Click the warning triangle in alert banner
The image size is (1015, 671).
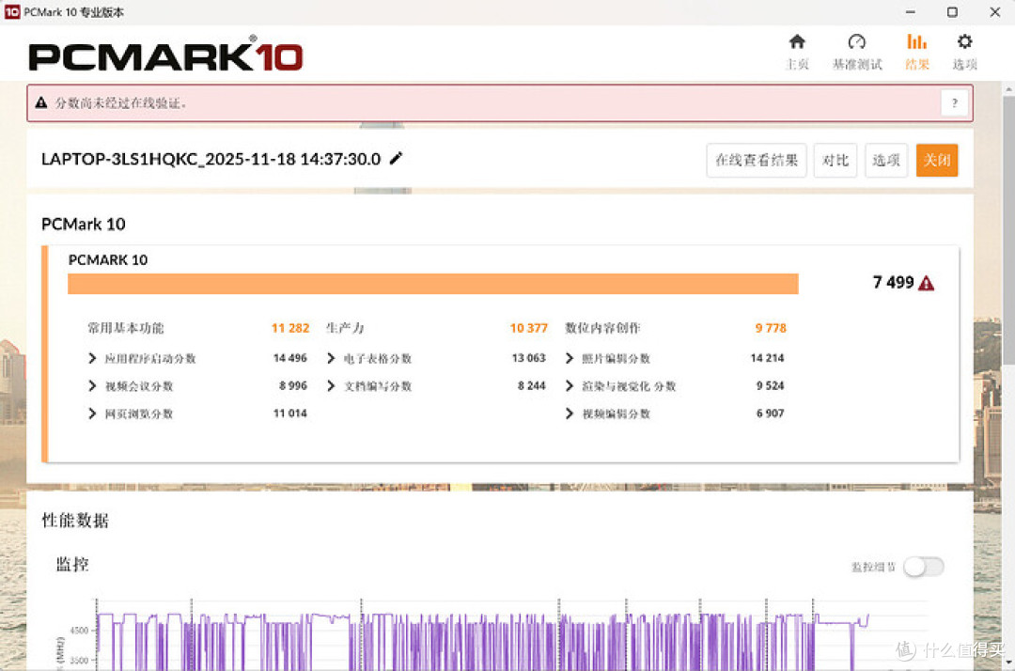[41, 102]
